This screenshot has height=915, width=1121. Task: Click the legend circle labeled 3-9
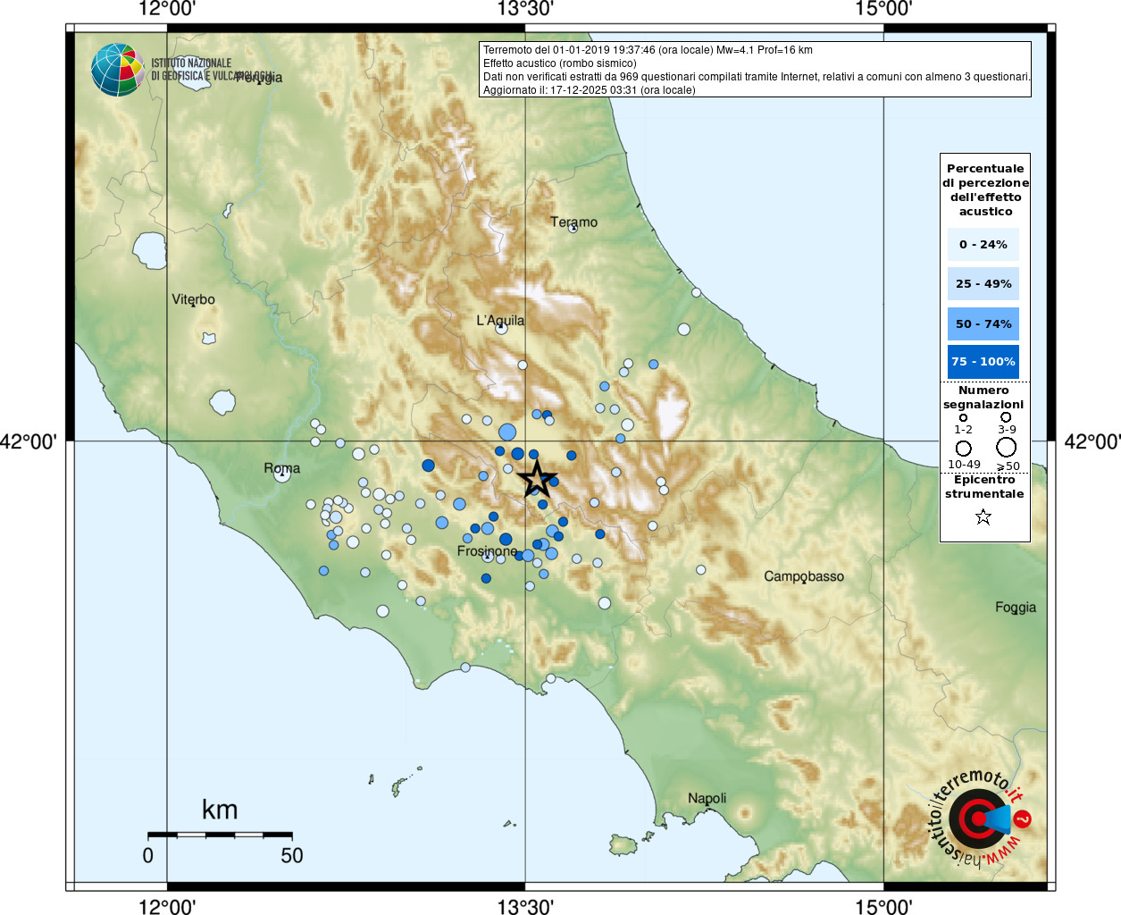coord(1006,417)
